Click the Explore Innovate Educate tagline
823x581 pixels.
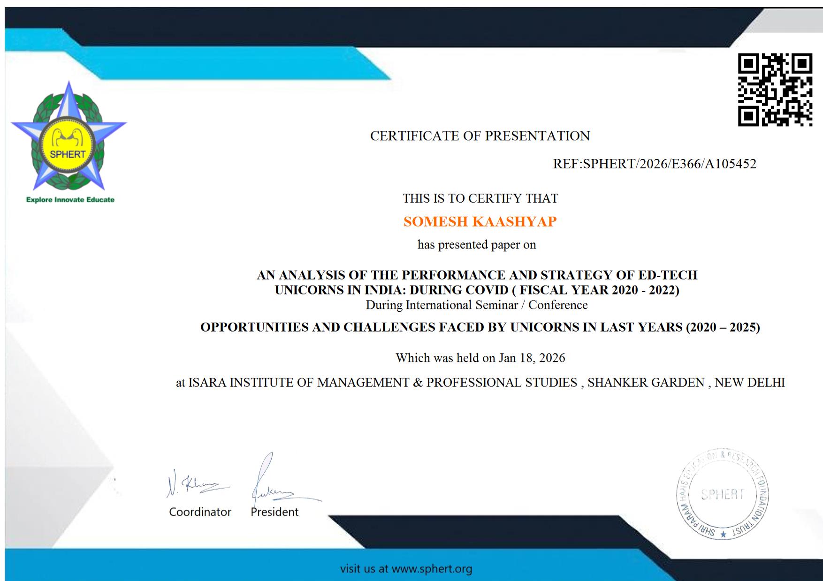tap(70, 200)
